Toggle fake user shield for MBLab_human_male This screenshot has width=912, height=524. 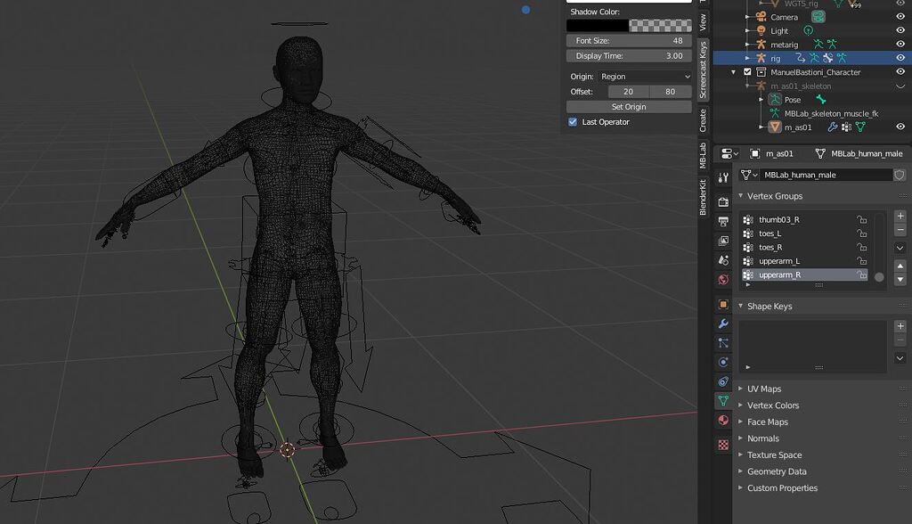click(900, 175)
